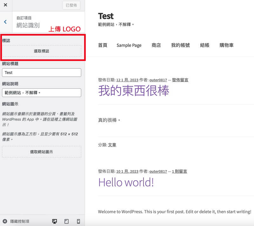Click the Welcome to WordPress paragraph
The width and height of the screenshot is (254, 226).
[x=175, y=212]
